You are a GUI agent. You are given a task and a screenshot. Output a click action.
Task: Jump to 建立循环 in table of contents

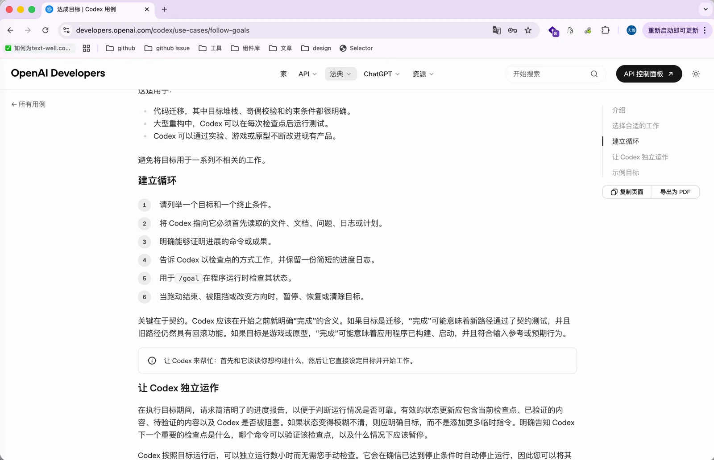coord(625,141)
